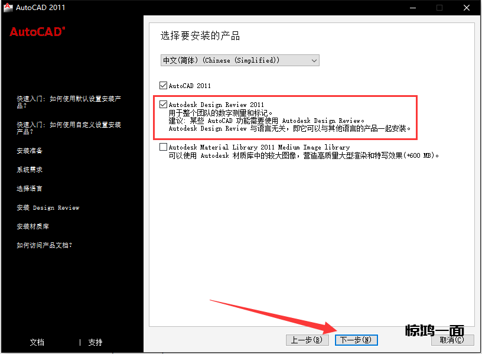
Task: Open the 快速入门 自定义设置安装 help link
Action: click(69, 128)
